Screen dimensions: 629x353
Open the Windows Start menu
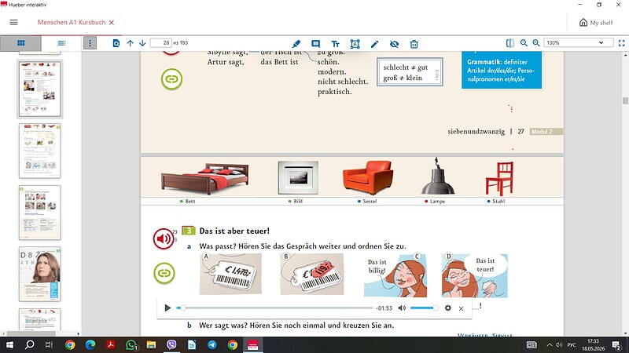coord(9,344)
